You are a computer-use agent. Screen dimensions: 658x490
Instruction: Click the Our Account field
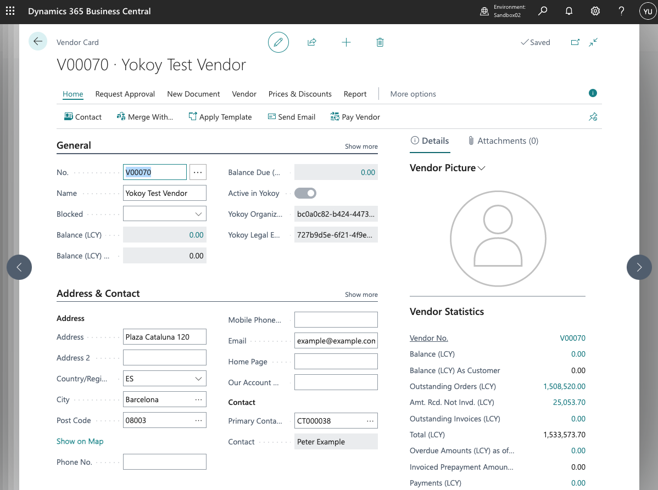click(x=336, y=382)
